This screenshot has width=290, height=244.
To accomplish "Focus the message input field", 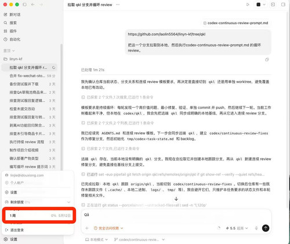I will [x=176, y=216].
